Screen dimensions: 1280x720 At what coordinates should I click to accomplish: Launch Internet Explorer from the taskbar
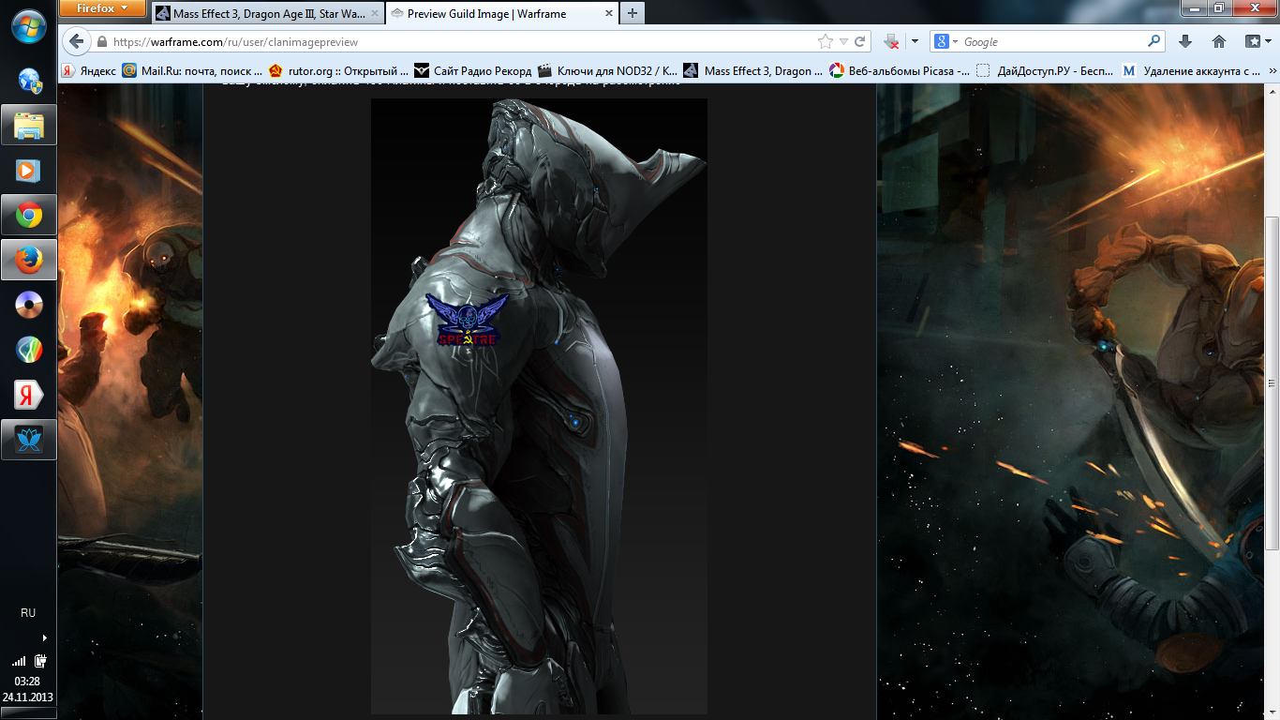pyautogui.click(x=29, y=80)
